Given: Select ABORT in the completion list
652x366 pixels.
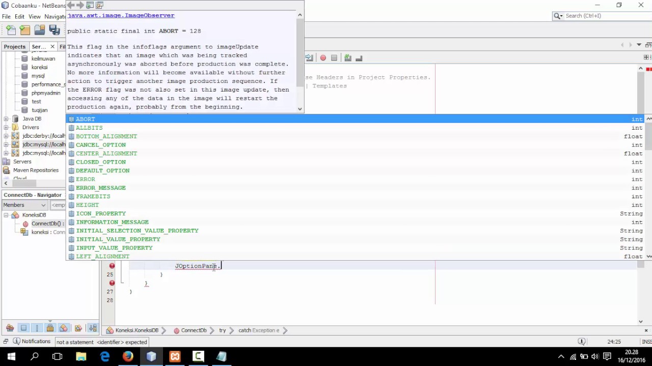Looking at the screenshot, I should 356,119.
